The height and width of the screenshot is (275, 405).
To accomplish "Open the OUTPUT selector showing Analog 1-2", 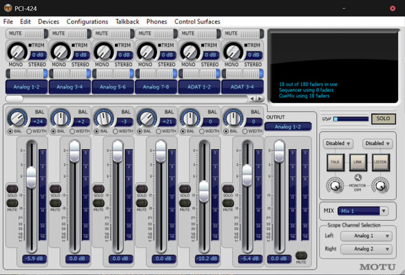I will point(288,126).
